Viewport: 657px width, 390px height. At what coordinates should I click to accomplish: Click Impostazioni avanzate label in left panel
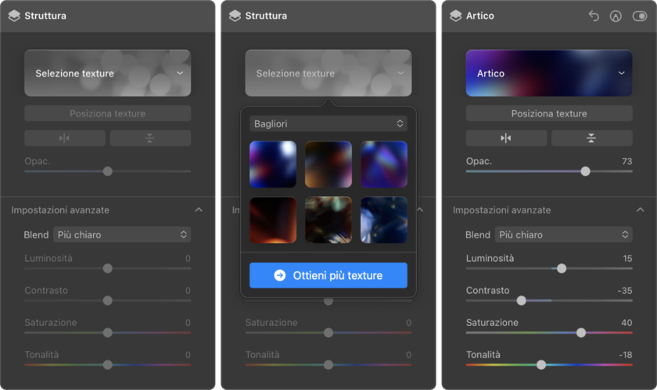point(60,210)
